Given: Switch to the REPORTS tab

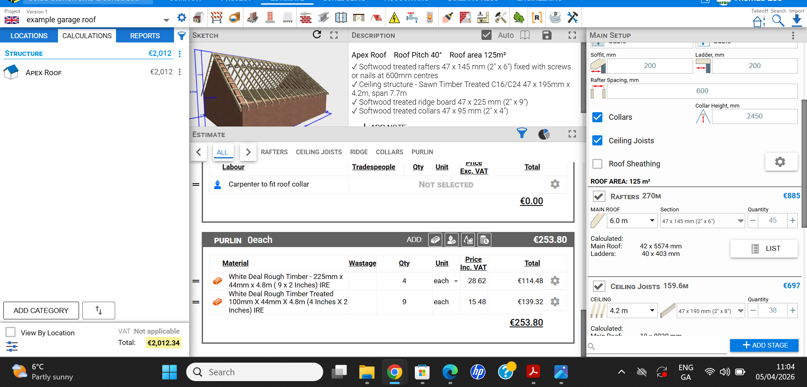Looking at the screenshot, I should pyautogui.click(x=145, y=36).
